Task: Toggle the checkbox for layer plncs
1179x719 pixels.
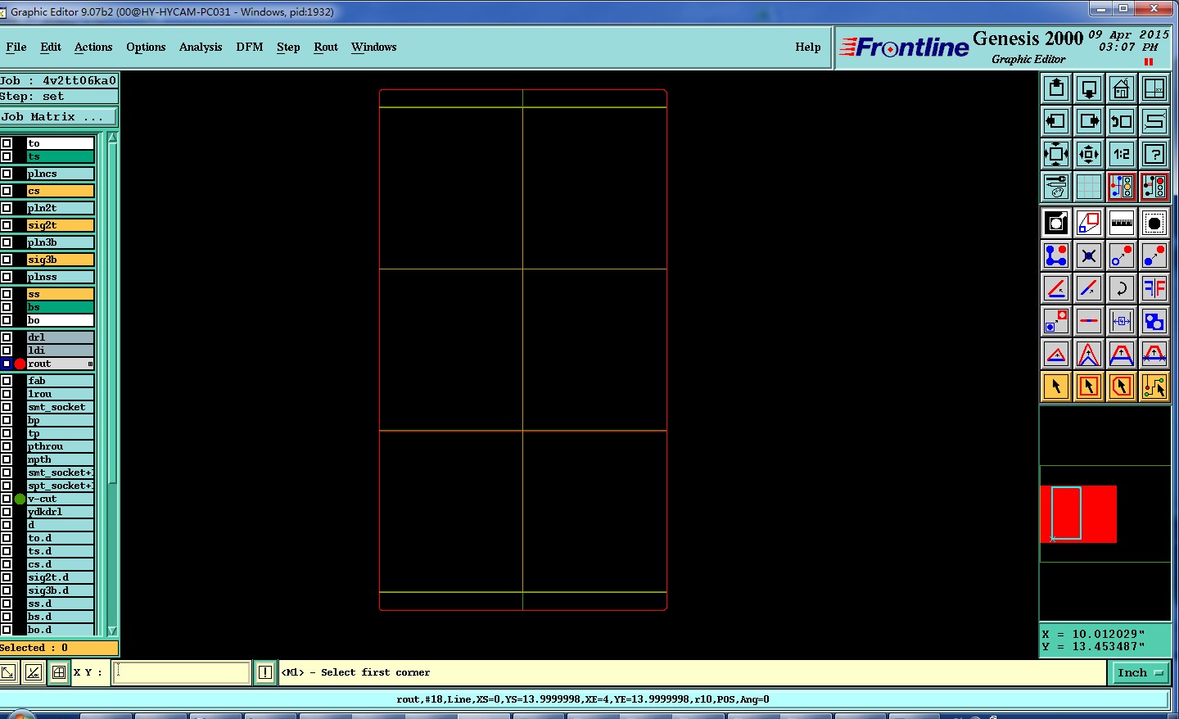Action: coord(7,174)
